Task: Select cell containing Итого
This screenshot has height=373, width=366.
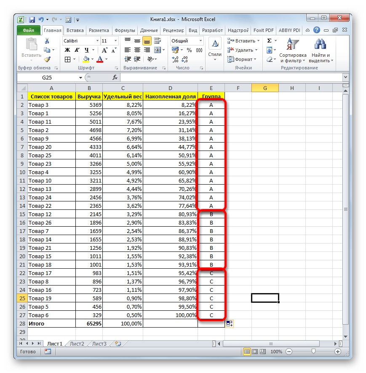Action: coord(51,323)
